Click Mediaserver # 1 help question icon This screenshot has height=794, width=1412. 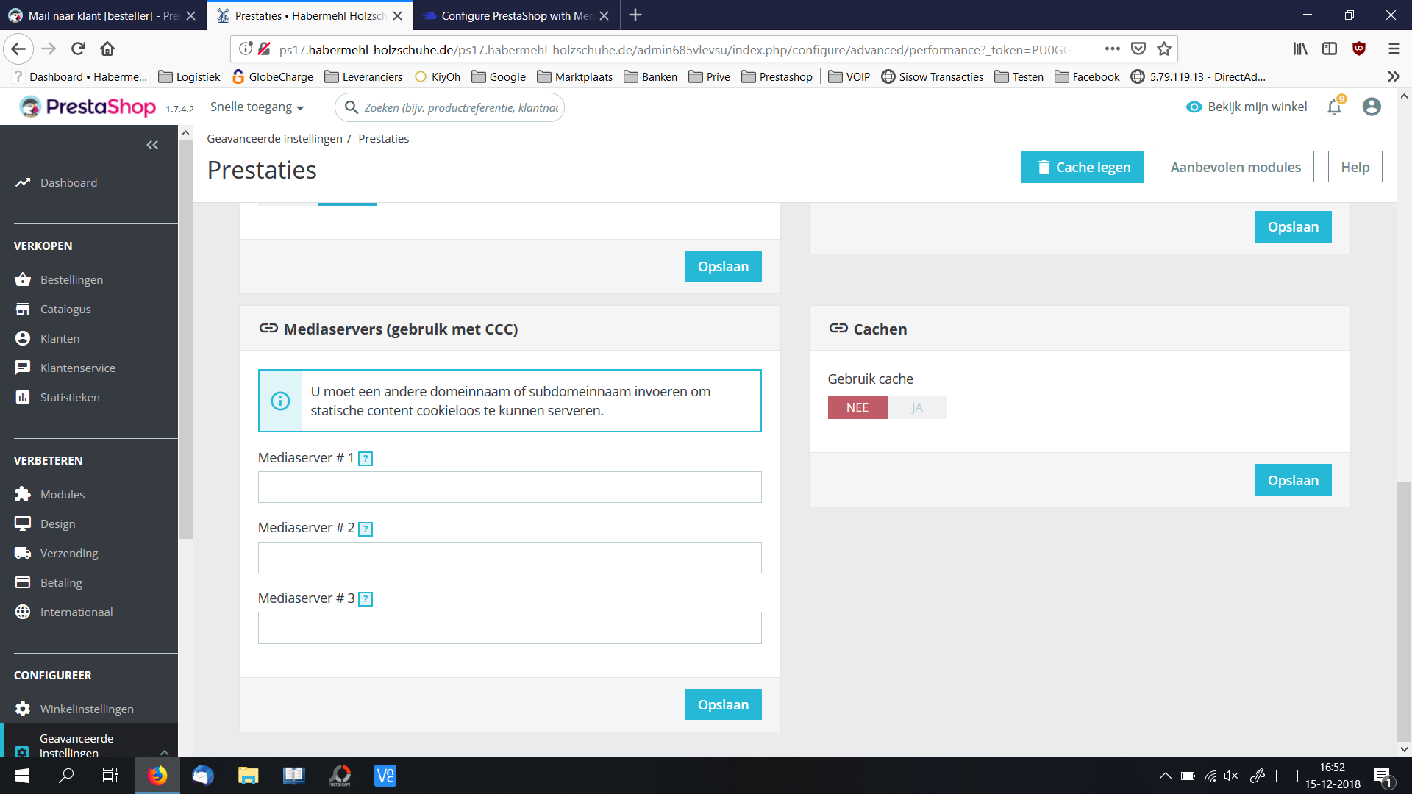pyautogui.click(x=366, y=459)
